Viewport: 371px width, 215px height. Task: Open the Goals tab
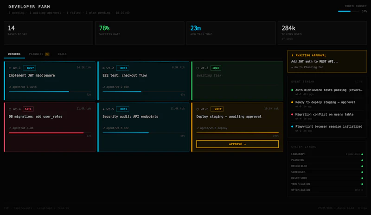[x=62, y=54]
